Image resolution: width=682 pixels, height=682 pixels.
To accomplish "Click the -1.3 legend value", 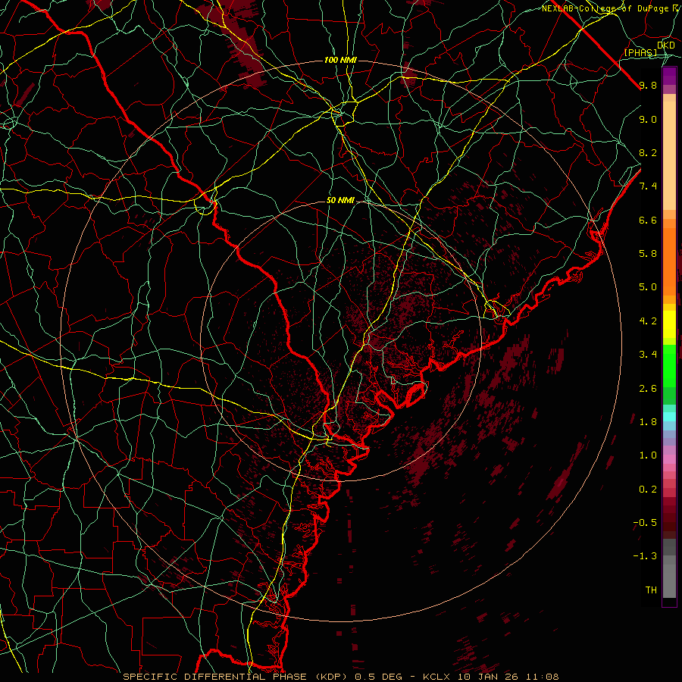I will (x=645, y=556).
